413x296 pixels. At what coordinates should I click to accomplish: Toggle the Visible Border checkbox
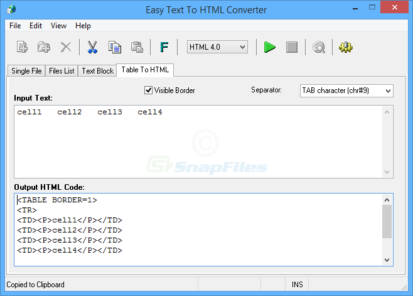pyautogui.click(x=149, y=90)
